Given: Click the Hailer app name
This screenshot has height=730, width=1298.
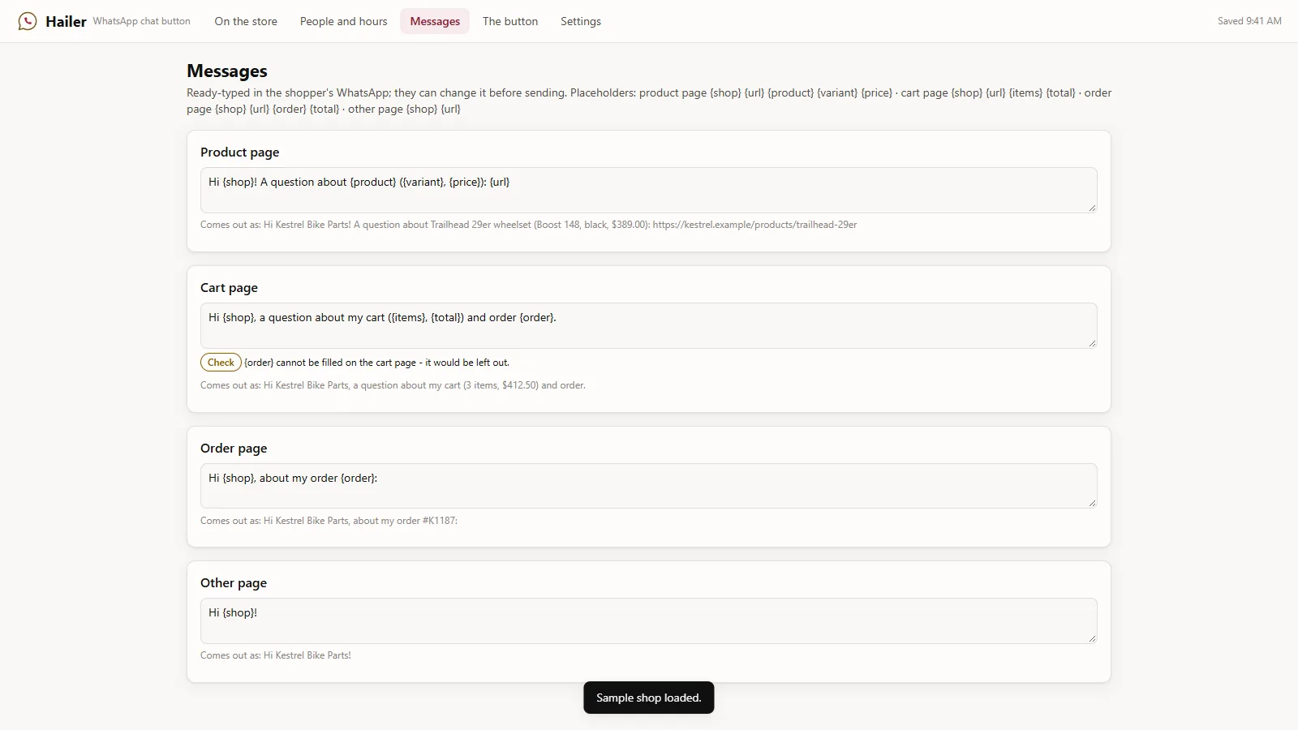Looking at the screenshot, I should [x=66, y=21].
